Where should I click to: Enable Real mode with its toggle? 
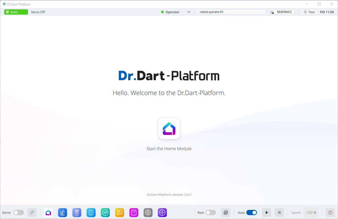pyautogui.click(x=210, y=212)
